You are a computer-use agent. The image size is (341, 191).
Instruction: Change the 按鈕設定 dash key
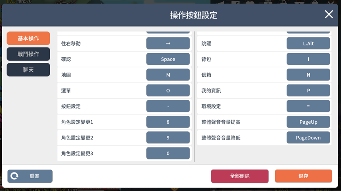[x=168, y=106]
